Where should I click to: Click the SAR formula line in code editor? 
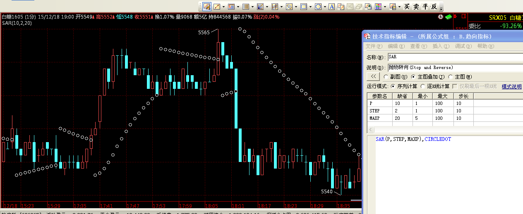coord(413,139)
